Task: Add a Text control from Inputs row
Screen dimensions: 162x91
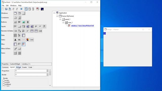Action: (15, 27)
